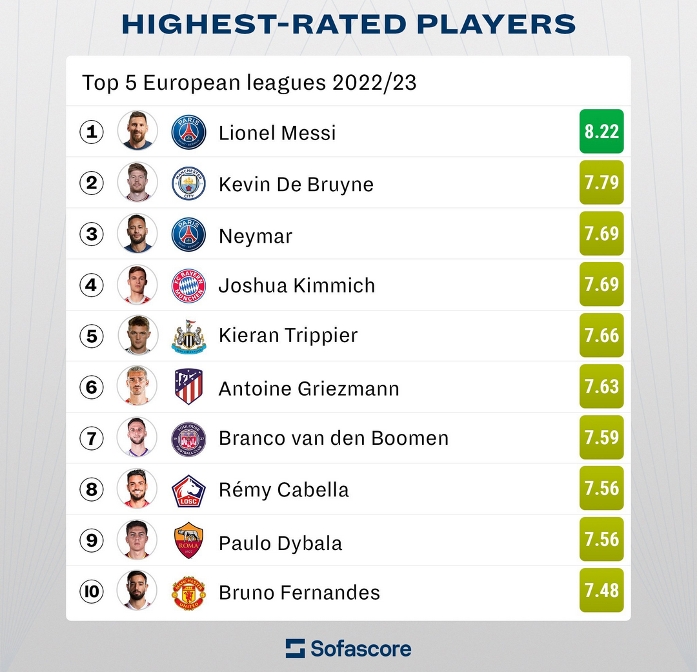Image resolution: width=697 pixels, height=672 pixels.
Task: Click the Atlético Madrid badge
Action: pos(188,387)
